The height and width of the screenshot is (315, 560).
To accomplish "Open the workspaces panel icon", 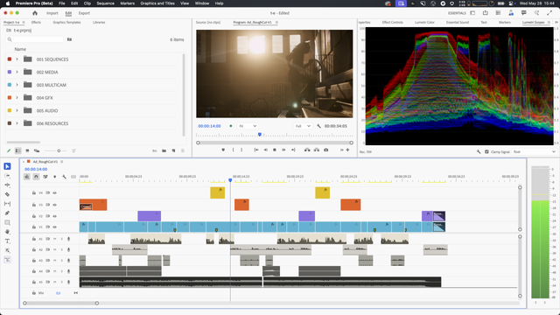I will (472, 13).
